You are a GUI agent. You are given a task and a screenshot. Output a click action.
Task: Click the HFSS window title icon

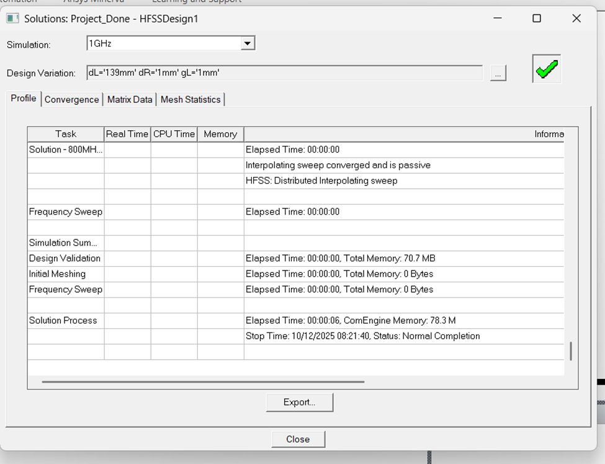[x=12, y=18]
